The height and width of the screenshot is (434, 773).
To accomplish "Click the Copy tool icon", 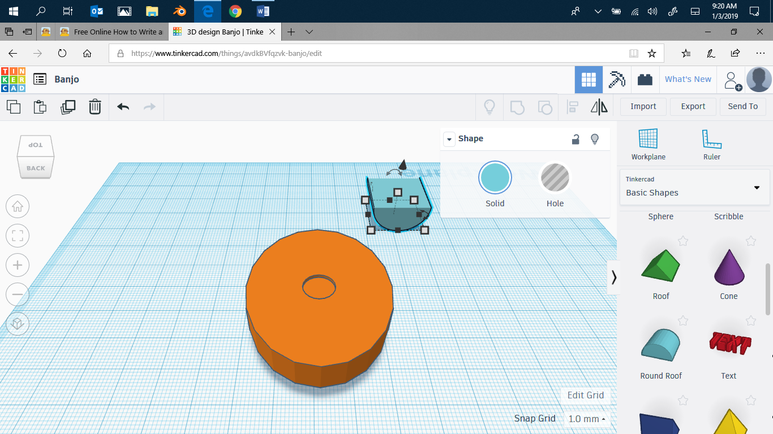I will pyautogui.click(x=13, y=106).
